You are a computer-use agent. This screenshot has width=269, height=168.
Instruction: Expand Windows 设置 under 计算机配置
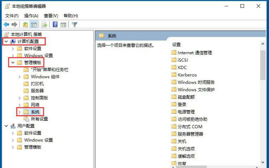[13, 55]
